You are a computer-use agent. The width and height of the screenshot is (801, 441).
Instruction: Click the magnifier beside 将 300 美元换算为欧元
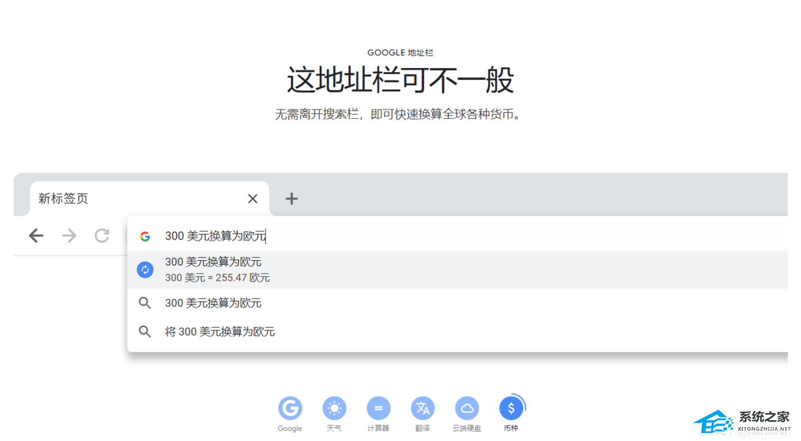pos(145,332)
